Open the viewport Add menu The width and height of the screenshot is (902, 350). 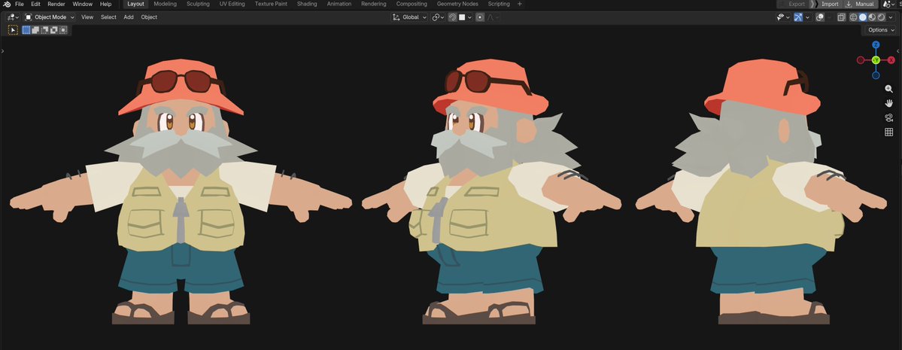click(129, 17)
